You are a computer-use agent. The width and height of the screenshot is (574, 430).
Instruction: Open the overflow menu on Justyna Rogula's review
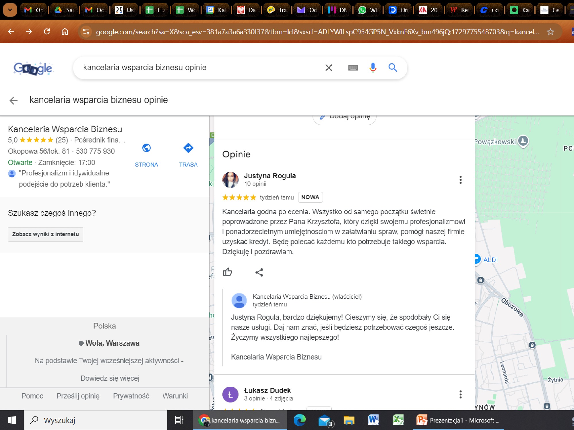[461, 180]
